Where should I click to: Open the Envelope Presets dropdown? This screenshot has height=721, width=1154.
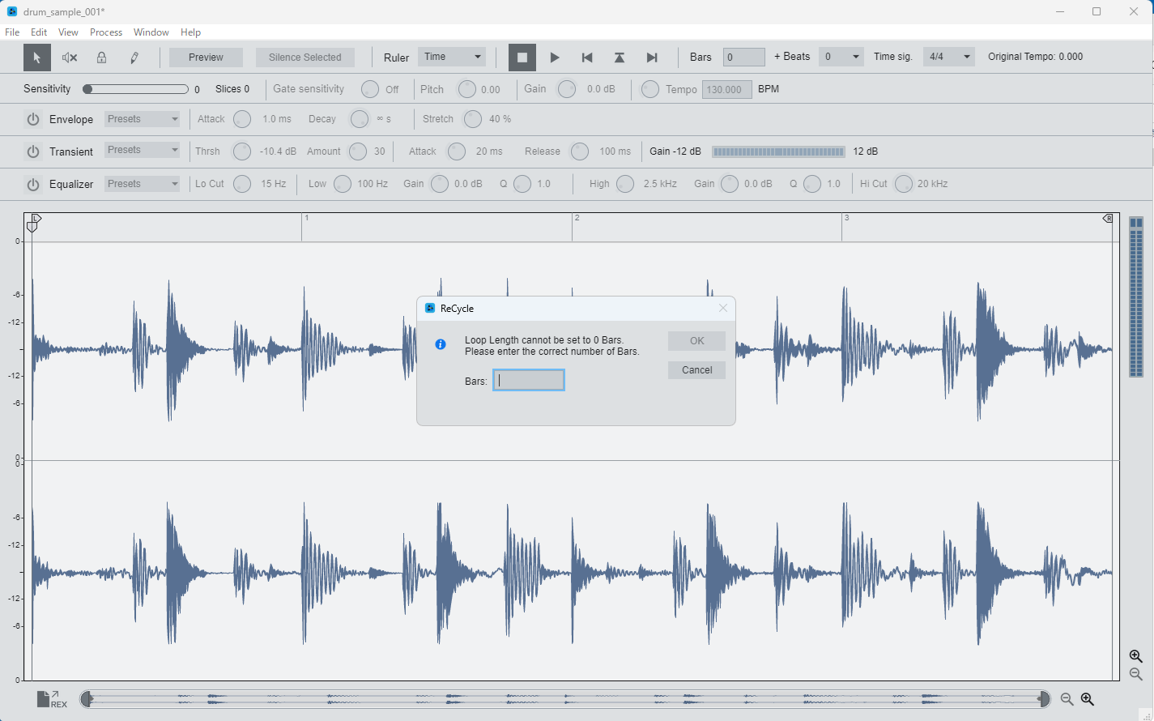click(x=143, y=119)
